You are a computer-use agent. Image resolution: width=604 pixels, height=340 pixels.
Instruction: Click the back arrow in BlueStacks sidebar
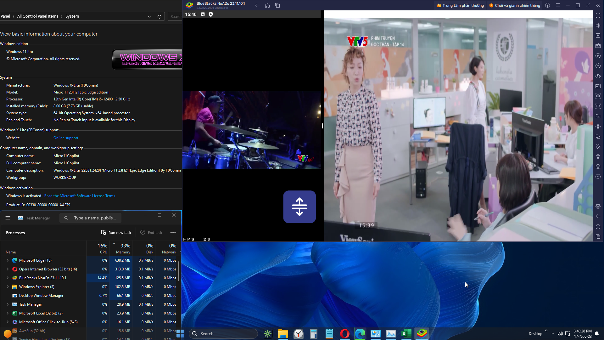click(598, 216)
